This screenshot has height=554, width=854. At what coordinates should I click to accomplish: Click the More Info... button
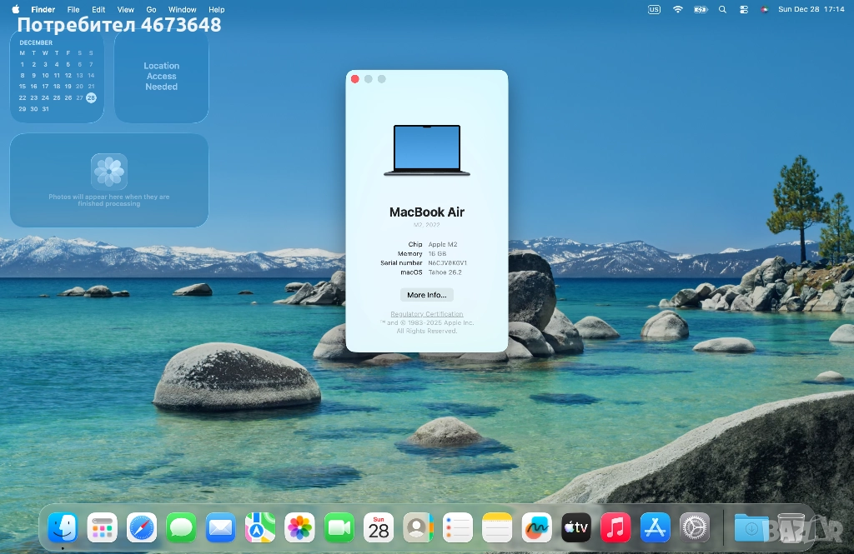(x=426, y=295)
